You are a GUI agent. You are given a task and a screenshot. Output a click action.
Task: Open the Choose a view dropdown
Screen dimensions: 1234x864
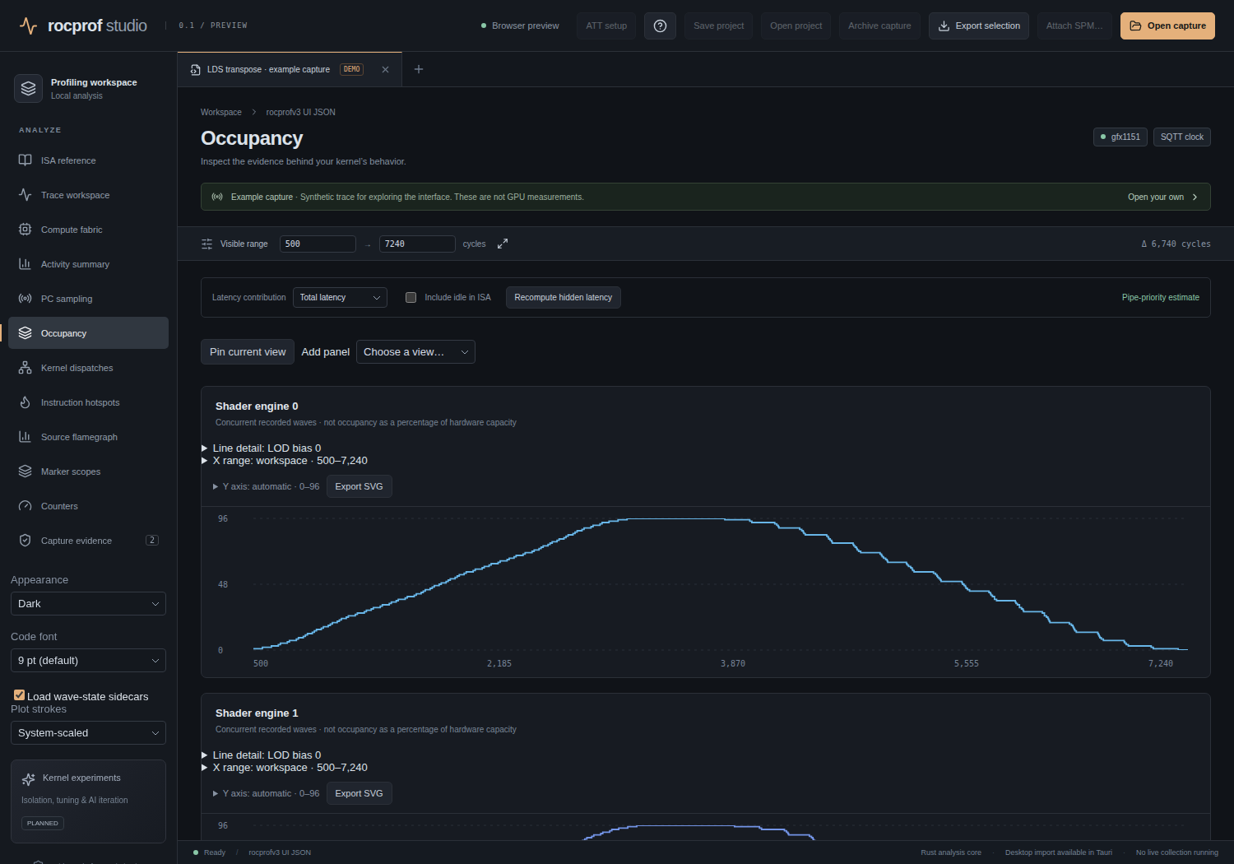[415, 352]
